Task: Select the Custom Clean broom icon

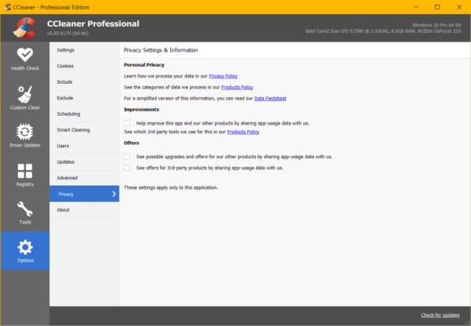Action: [24, 95]
